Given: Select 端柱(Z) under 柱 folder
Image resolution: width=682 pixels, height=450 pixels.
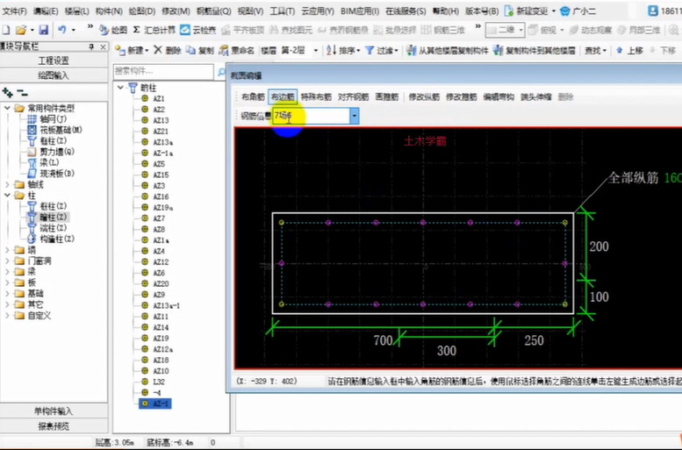Looking at the screenshot, I should coord(47,228).
